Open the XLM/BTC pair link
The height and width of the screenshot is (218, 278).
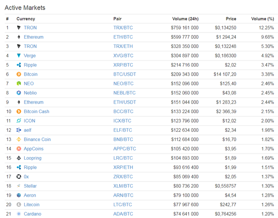(x=123, y=186)
